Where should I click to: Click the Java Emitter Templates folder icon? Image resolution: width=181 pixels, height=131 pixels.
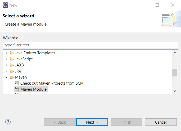tap(12, 53)
